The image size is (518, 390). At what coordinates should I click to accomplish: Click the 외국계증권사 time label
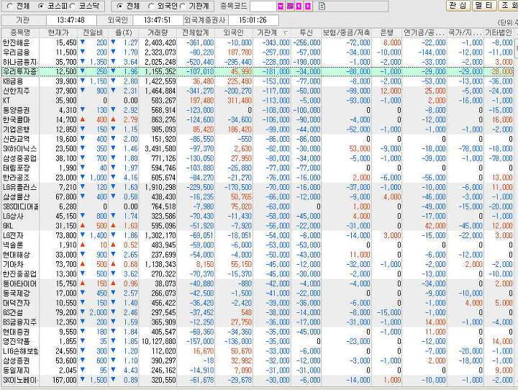coord(205,20)
